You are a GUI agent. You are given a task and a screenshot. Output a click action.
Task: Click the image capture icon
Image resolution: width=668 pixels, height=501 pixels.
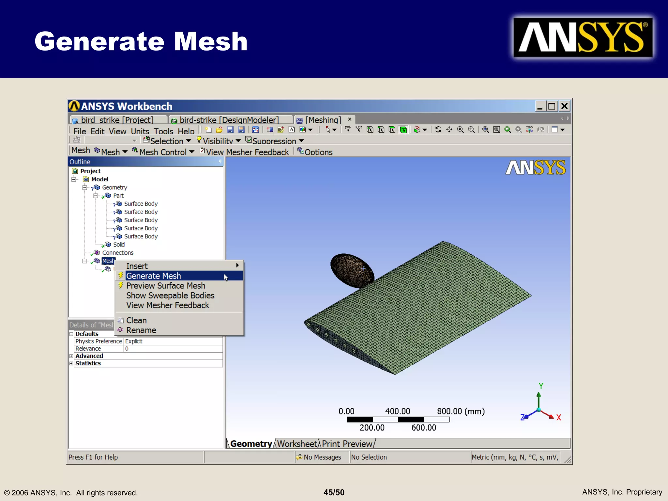(303, 130)
